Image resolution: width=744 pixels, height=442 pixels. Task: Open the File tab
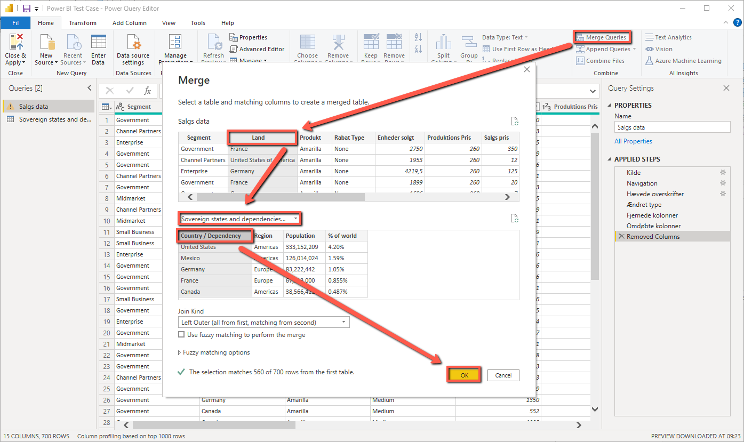point(15,23)
